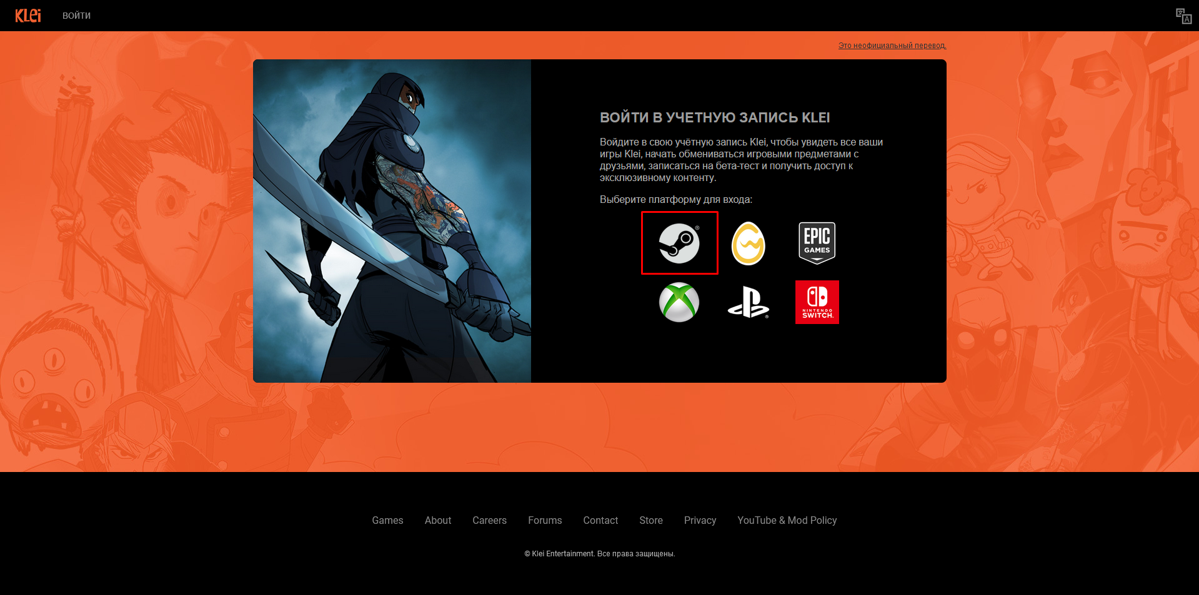Viewport: 1199px width, 595px height.
Task: Click the ninja artwork image
Action: click(x=392, y=221)
